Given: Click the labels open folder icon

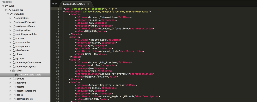Looking at the screenshot, I should coord(14,71).
